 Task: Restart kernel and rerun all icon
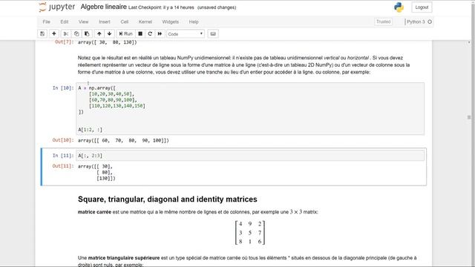tap(160, 34)
